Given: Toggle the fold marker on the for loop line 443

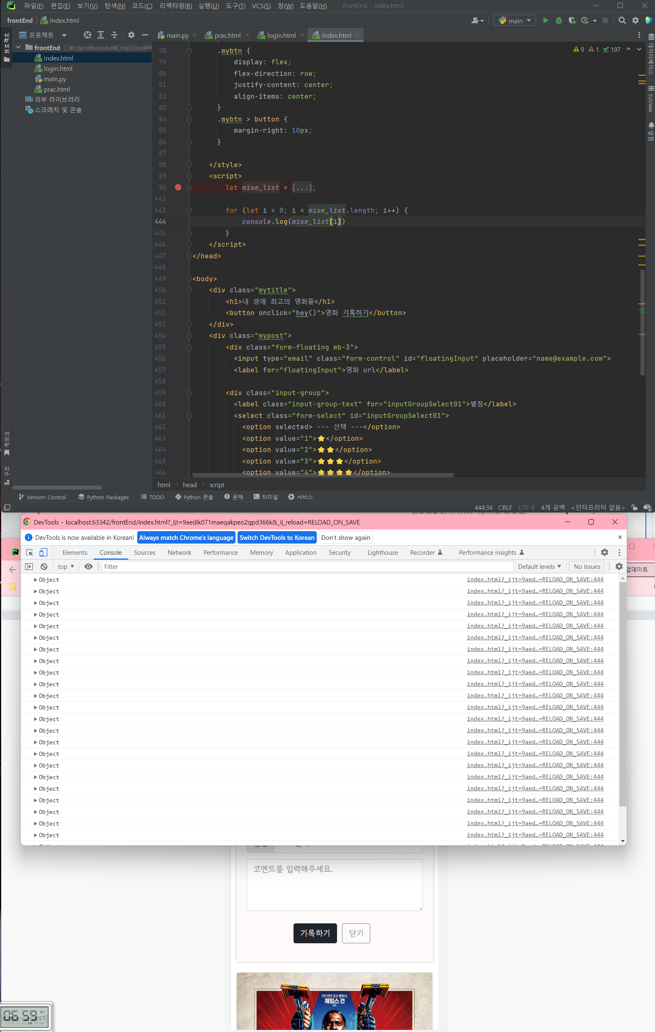Looking at the screenshot, I should tap(189, 211).
